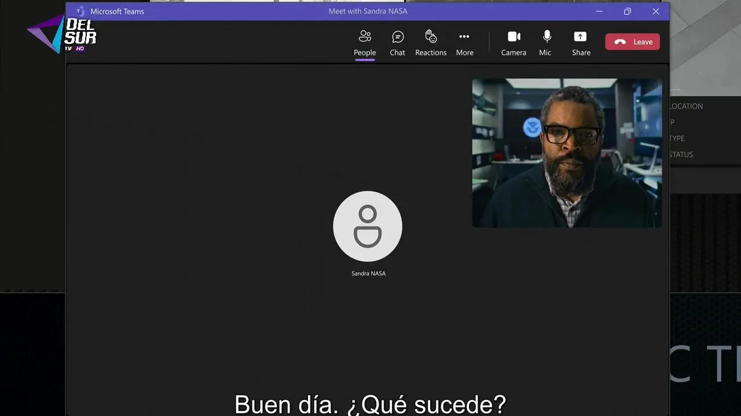Screen dimensions: 741x416
Task: Click the 'Meet with Sandra NASA' title
Action: (368, 11)
